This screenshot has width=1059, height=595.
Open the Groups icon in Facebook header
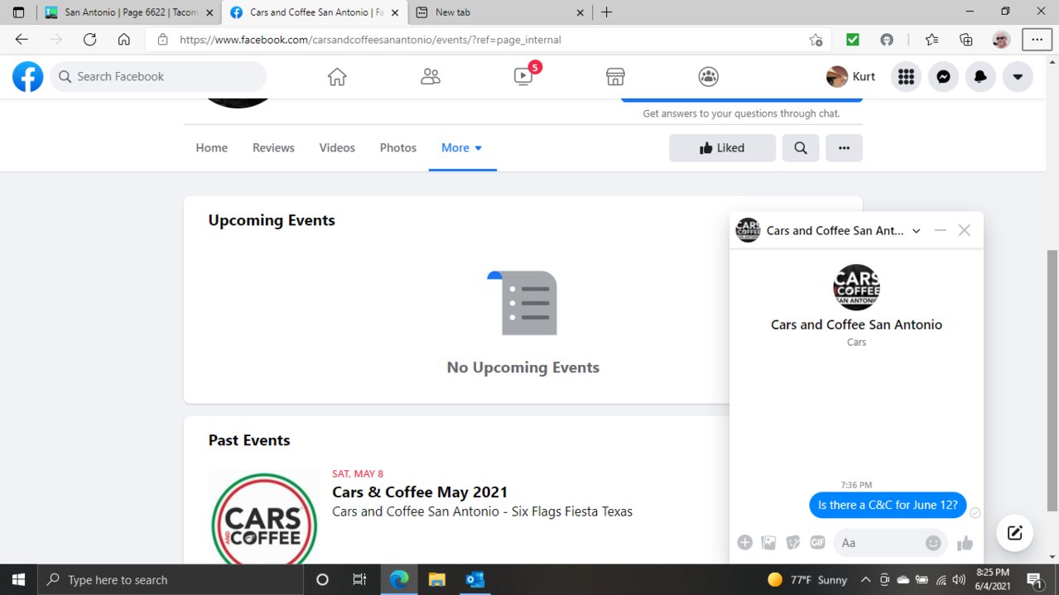pyautogui.click(x=708, y=77)
